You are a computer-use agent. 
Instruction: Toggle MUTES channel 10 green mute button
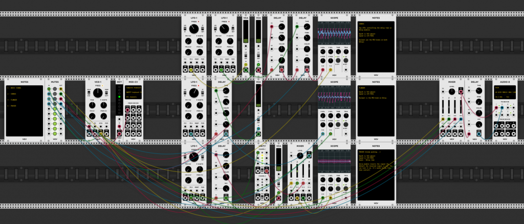coord(55,133)
